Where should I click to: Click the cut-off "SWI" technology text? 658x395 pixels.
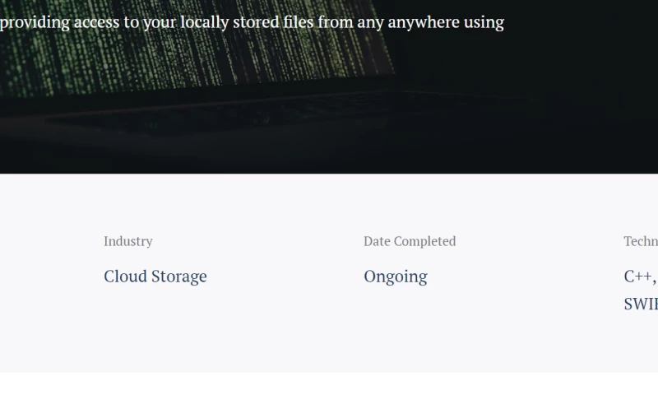(x=641, y=304)
